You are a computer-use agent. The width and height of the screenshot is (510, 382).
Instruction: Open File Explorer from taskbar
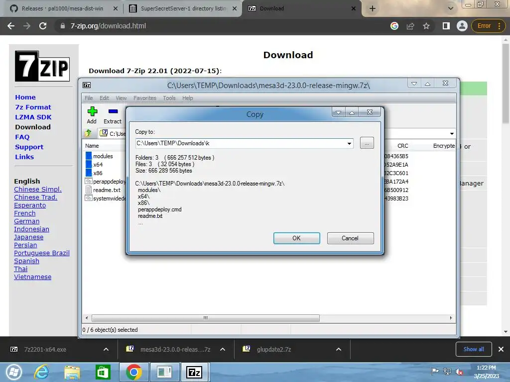72,372
